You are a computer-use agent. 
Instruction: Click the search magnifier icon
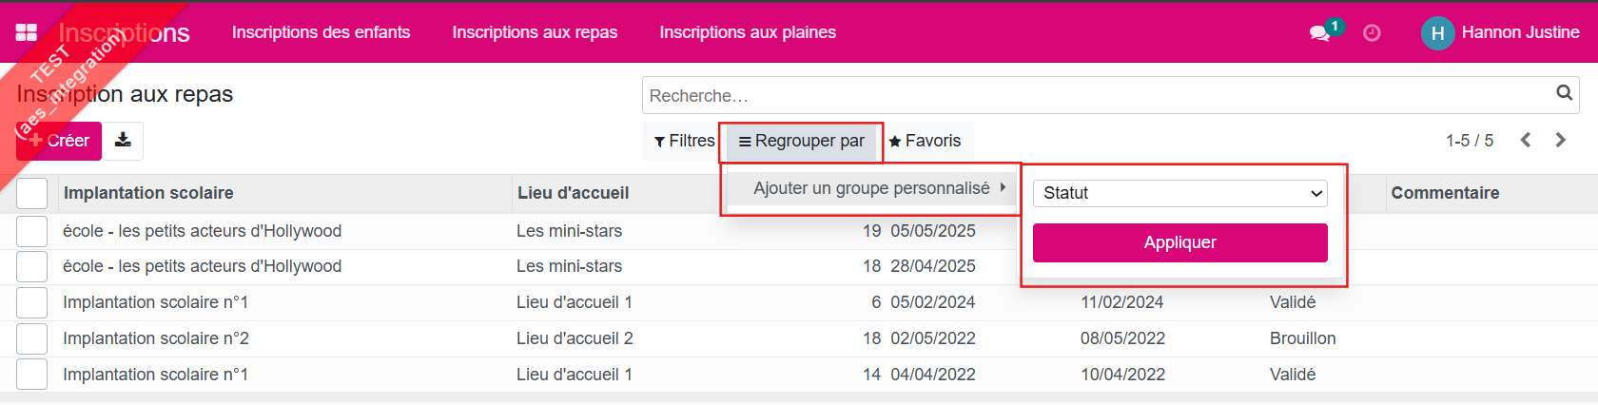(1564, 93)
